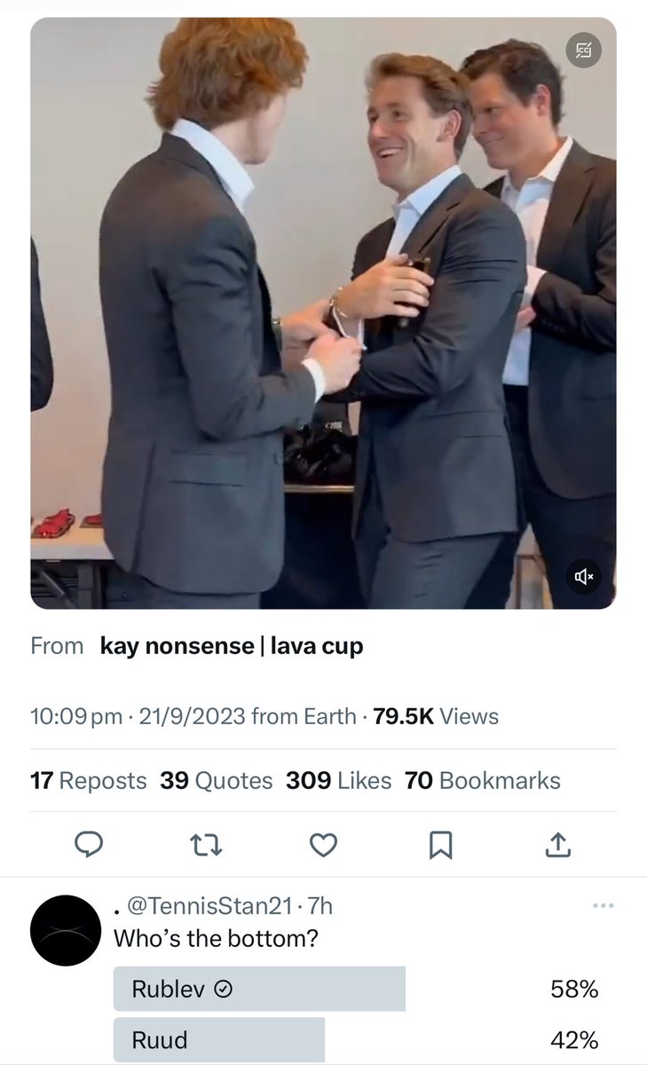The height and width of the screenshot is (1065, 647).
Task: Like the post with heart icon
Action: [323, 846]
